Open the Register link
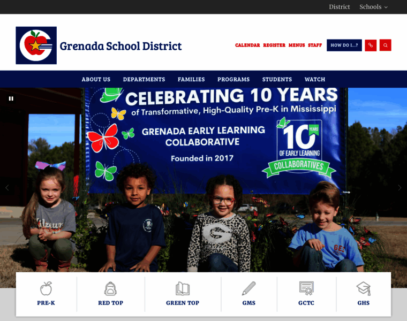Screen dimensions: 407x321 [274, 45]
